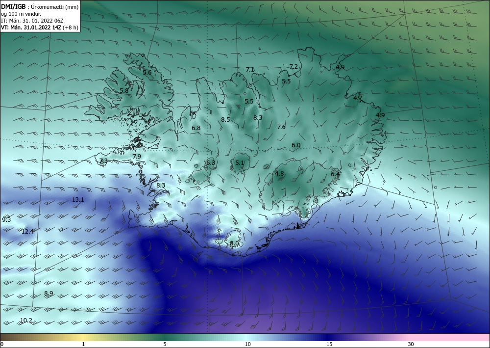Click the 6.0 value in central Iceland
Viewport: 490px width, 348px height.
tap(296, 145)
